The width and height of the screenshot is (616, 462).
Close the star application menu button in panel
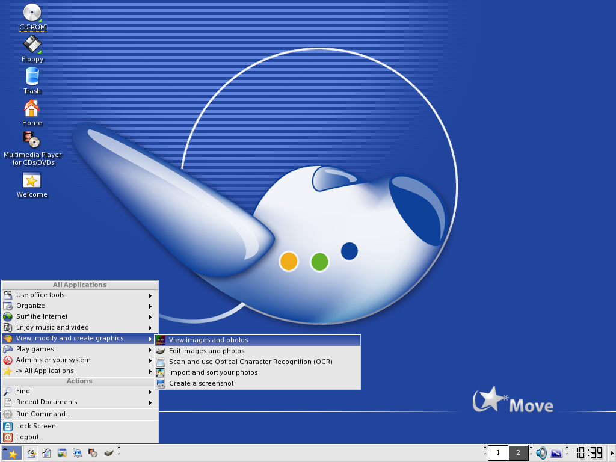[x=12, y=454]
